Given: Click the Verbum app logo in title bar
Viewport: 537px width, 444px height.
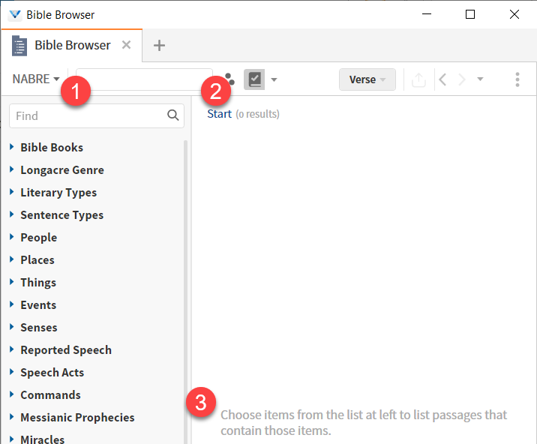Looking at the screenshot, I should point(15,15).
